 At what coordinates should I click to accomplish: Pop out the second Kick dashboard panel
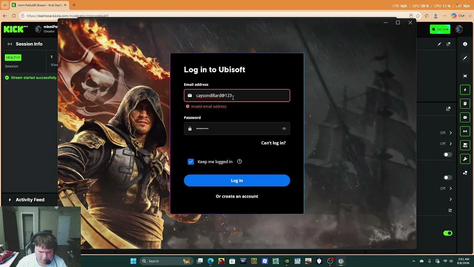pos(448,109)
